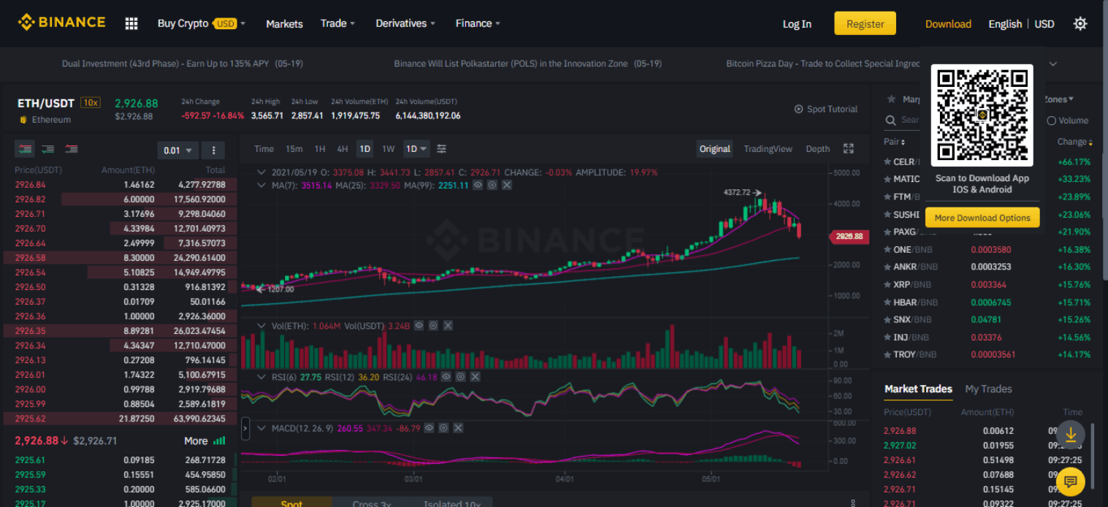The image size is (1108, 507).
Task: Open RSI indicator settings icon
Action: [460, 377]
